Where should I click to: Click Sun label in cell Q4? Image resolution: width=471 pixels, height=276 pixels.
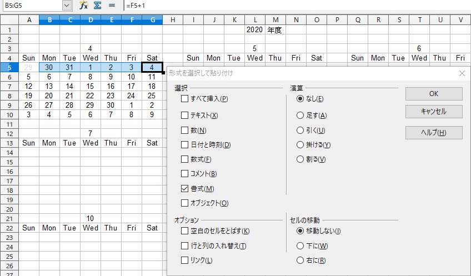pyautogui.click(x=358, y=58)
